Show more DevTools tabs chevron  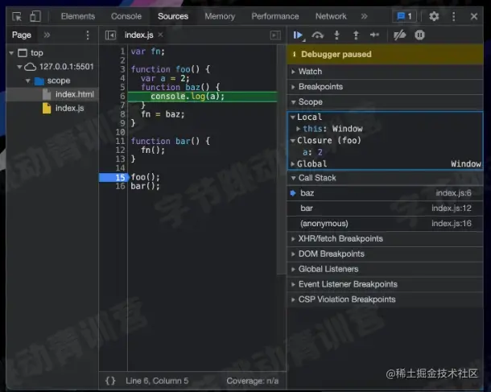point(364,16)
